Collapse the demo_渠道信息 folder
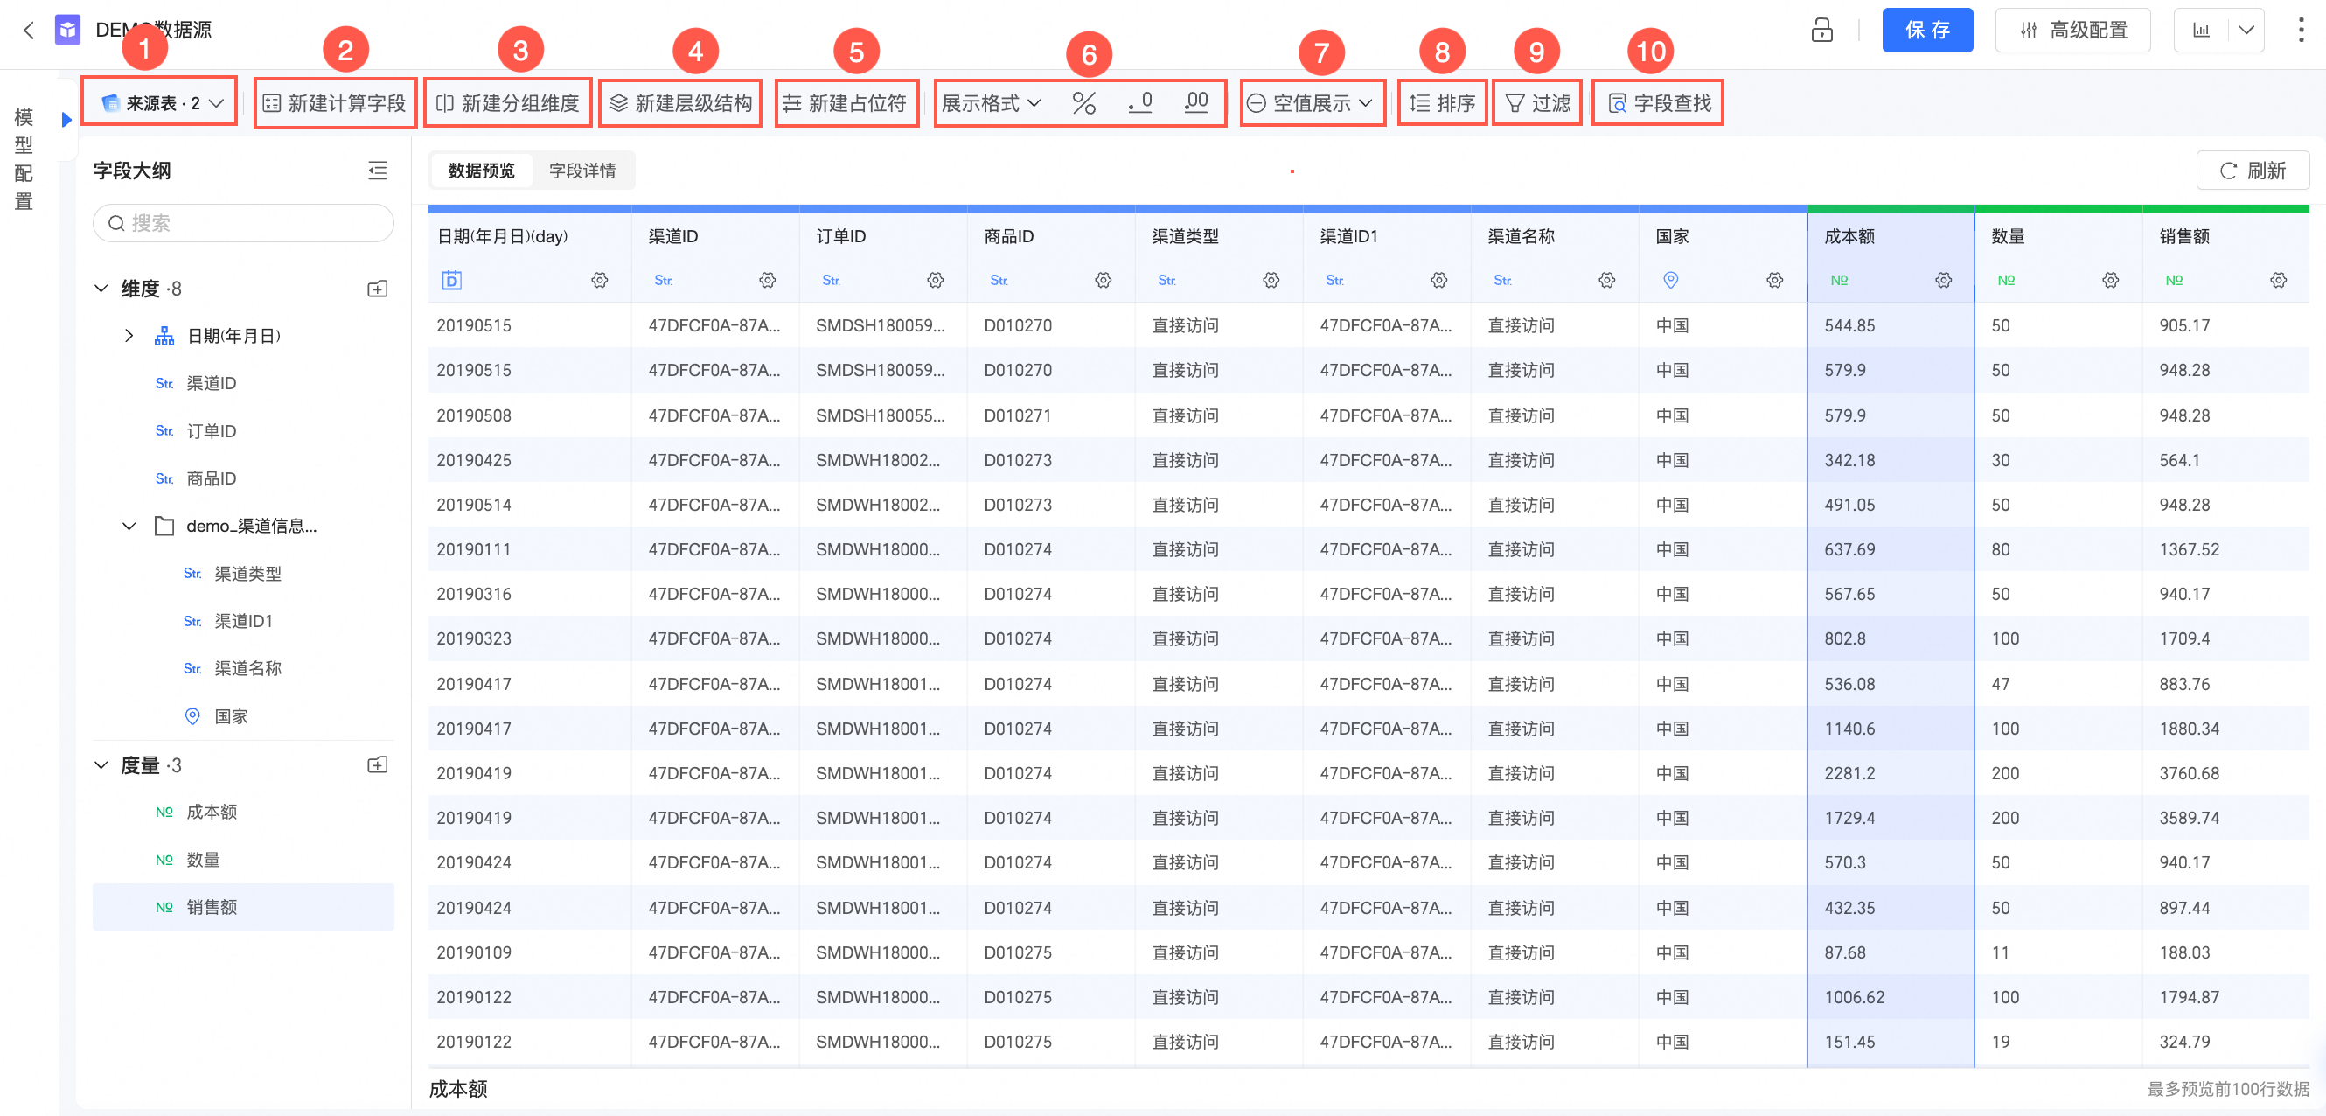 click(129, 526)
